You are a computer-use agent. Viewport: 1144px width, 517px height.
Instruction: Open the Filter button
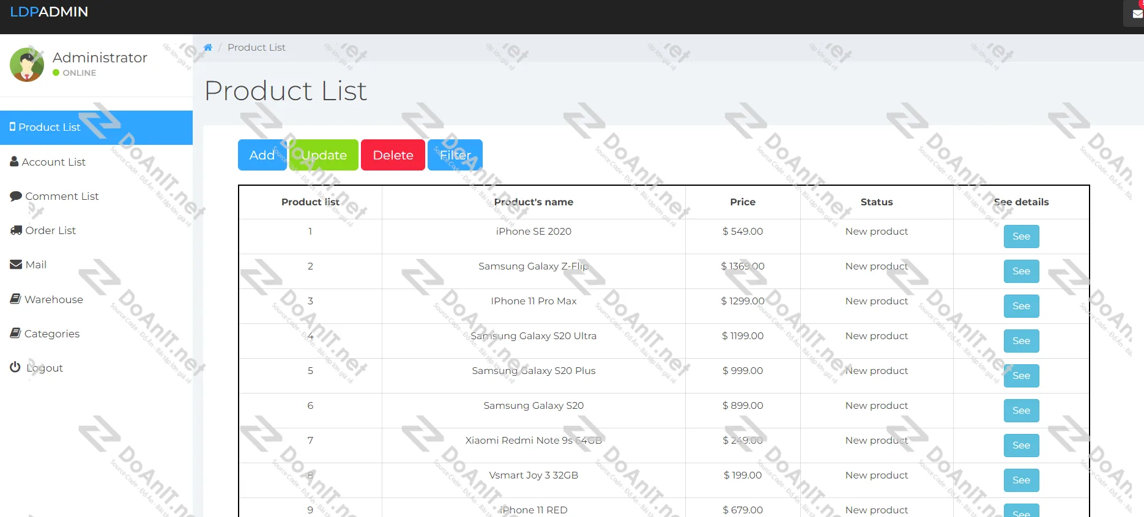[455, 155]
